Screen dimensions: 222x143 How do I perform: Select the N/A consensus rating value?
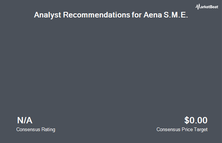pos(25,120)
